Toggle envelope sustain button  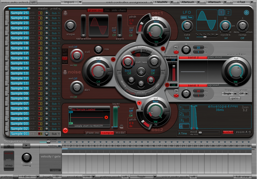coord(228,132)
